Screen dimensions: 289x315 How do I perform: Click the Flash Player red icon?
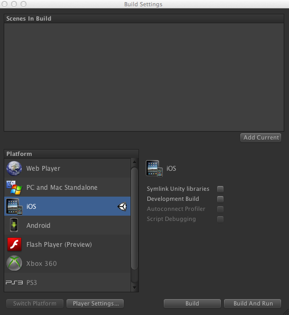click(x=14, y=244)
